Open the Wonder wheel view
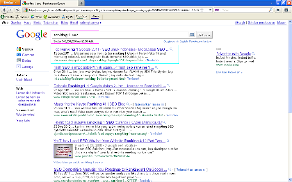The height and width of the screenshot is (182, 292). tap(26, 114)
